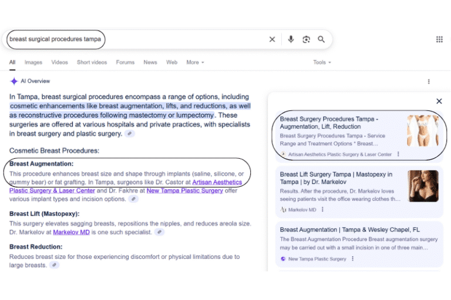Click 'New Tampa Plastic Surgery' source name in card
Viewport: 451px width, 300px height.
317,259
